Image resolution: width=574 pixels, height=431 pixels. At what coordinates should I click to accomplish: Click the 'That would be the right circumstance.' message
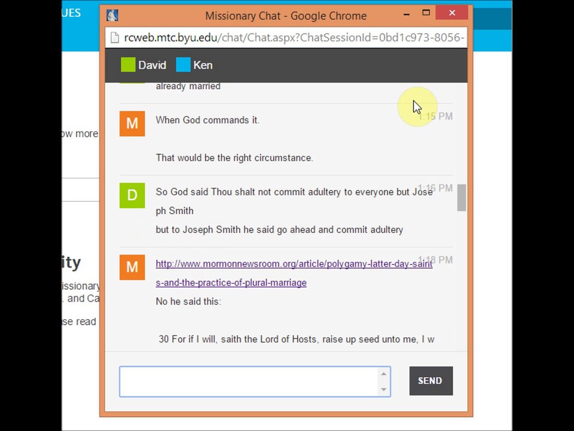coord(234,158)
